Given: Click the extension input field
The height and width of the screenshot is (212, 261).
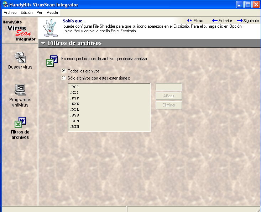Looking at the screenshot, I should 169,87.
